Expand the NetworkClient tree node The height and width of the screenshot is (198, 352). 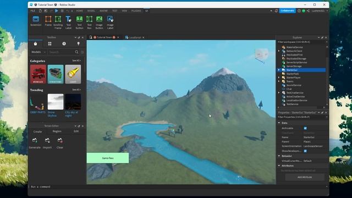click(x=279, y=51)
